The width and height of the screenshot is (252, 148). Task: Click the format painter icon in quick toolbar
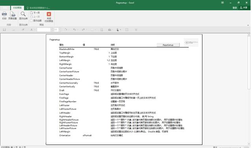coord(23,30)
